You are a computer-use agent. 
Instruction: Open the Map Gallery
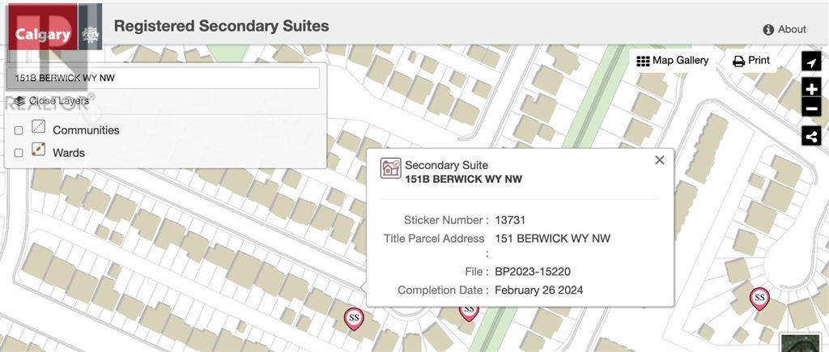[x=673, y=61]
